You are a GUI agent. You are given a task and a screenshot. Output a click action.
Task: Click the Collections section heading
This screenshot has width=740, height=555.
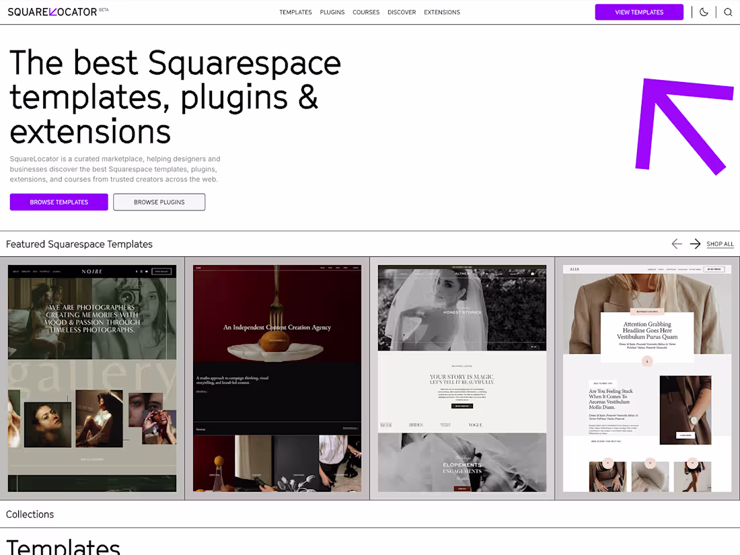point(30,515)
